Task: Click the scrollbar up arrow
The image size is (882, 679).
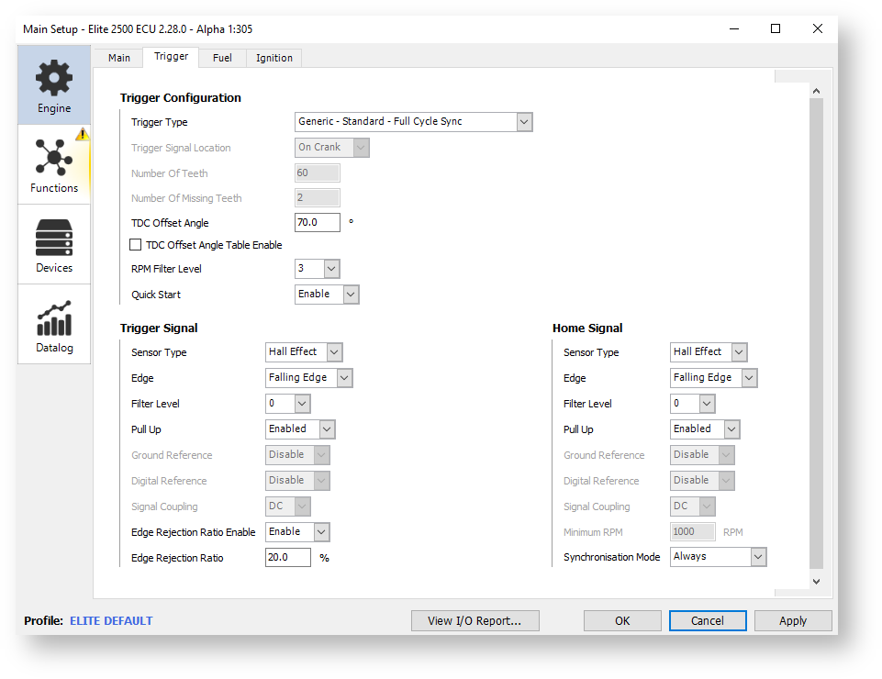Action: pos(816,91)
